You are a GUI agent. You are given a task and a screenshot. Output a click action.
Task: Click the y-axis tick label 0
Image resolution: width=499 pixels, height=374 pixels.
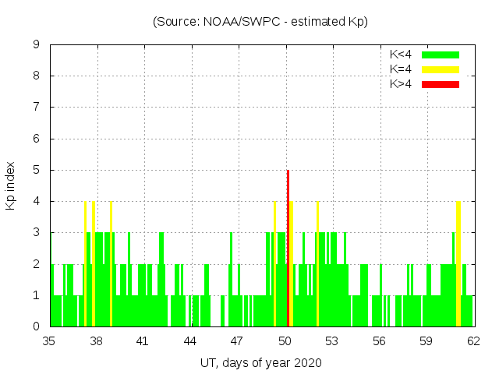pyautogui.click(x=37, y=326)
